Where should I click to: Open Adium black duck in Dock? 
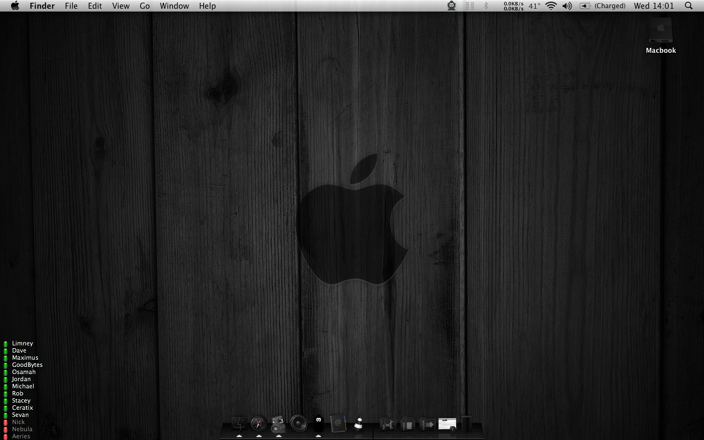(318, 424)
